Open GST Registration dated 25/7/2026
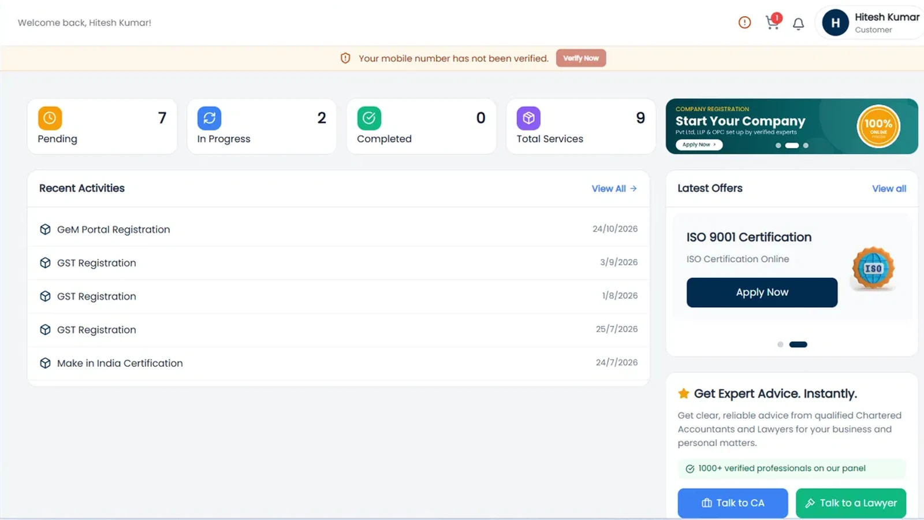Image resolution: width=924 pixels, height=520 pixels. tap(338, 330)
